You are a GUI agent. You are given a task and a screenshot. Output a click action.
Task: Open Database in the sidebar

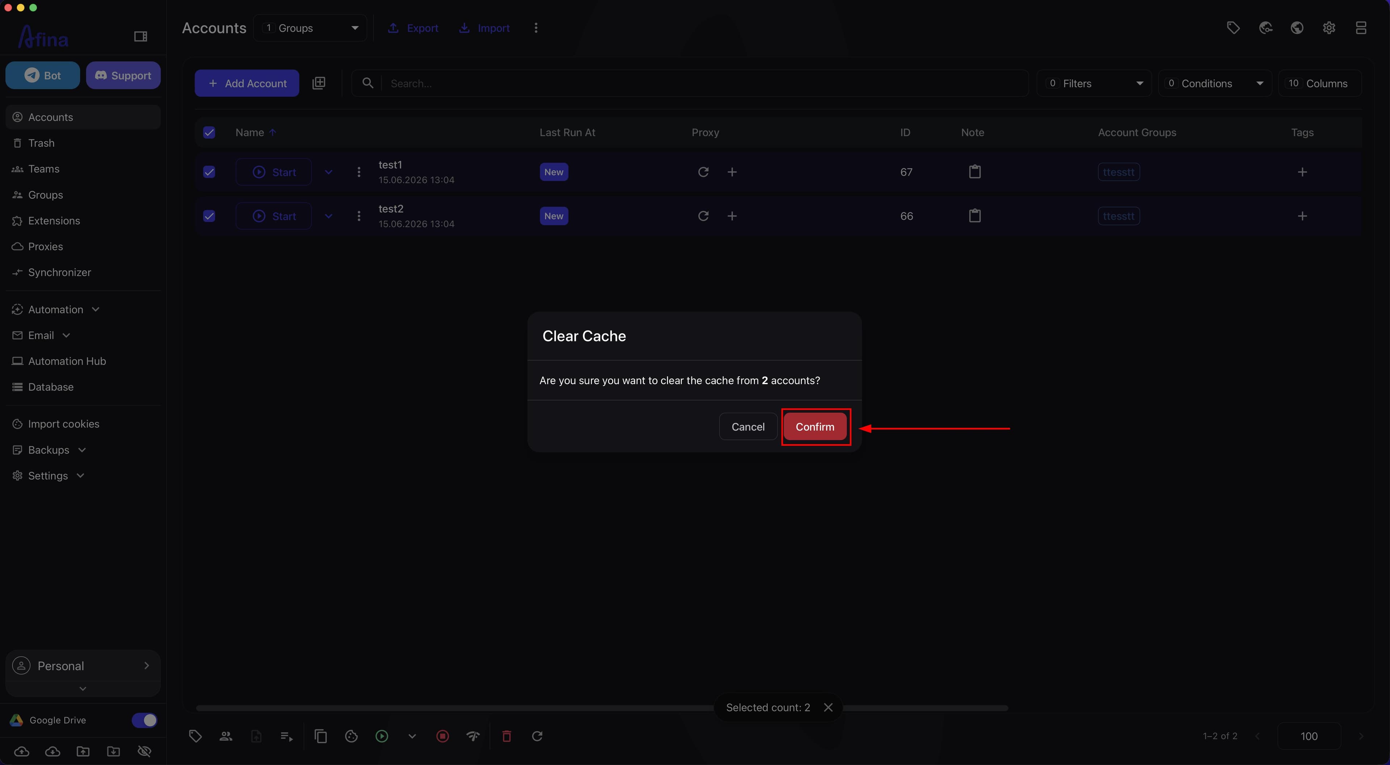click(x=83, y=387)
